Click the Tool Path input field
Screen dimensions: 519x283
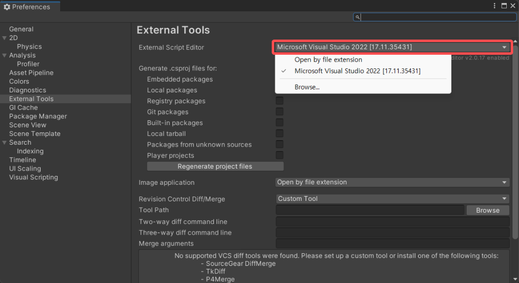[x=370, y=210]
